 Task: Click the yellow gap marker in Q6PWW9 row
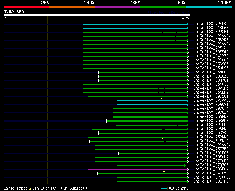(x=163, y=138)
